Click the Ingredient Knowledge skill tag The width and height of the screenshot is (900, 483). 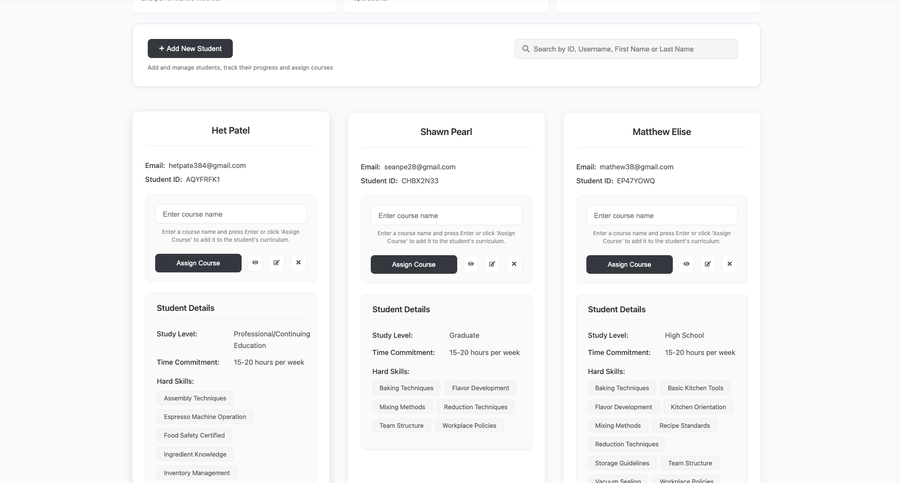(x=195, y=454)
